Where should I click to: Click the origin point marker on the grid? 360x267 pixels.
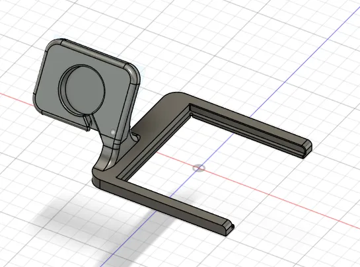pos(199,168)
